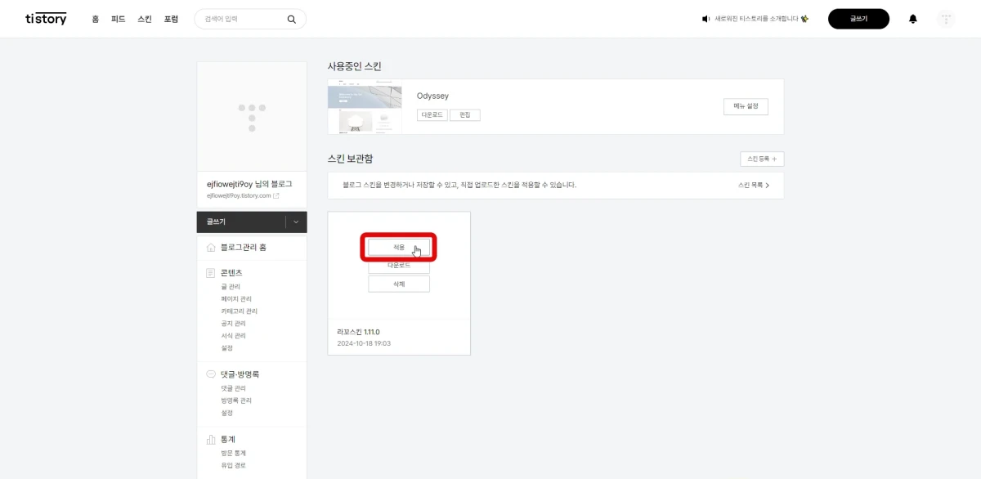Open the profile avatar menu
The height and width of the screenshot is (479, 981).
click(946, 18)
